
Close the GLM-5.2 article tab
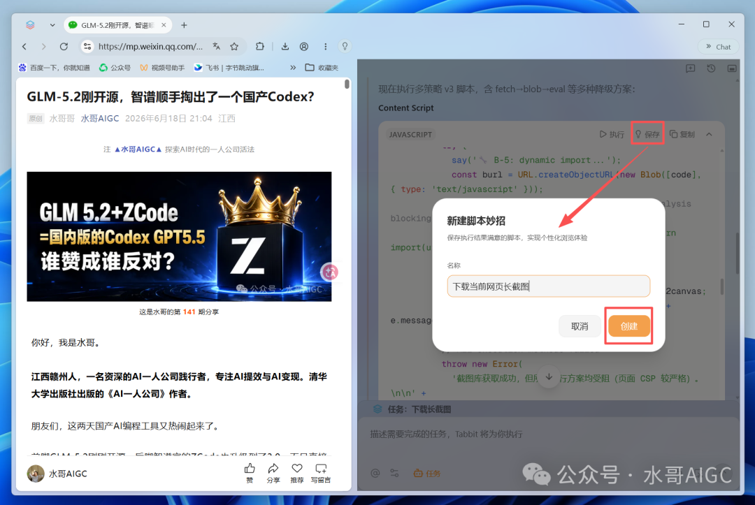(164, 25)
